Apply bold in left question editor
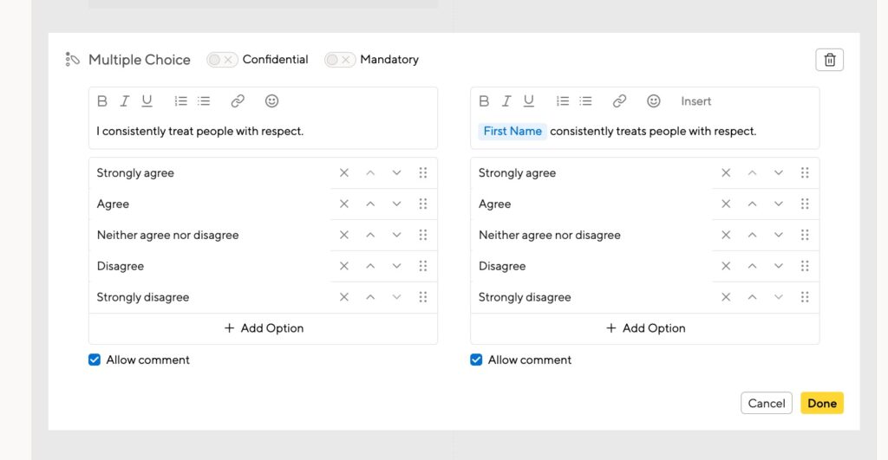Screen dimensions: 888x460 pyautogui.click(x=102, y=101)
